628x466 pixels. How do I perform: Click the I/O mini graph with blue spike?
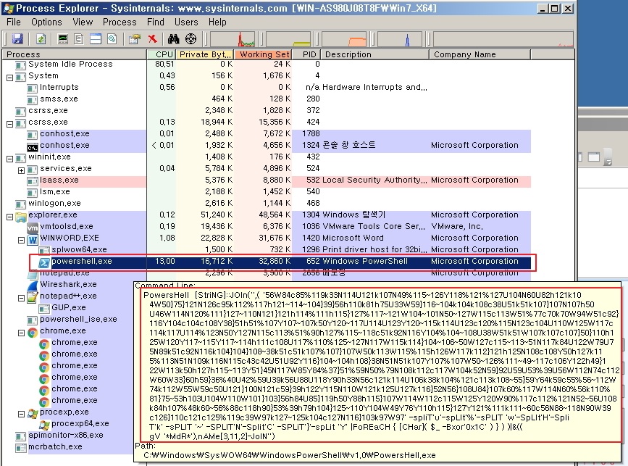click(x=400, y=39)
